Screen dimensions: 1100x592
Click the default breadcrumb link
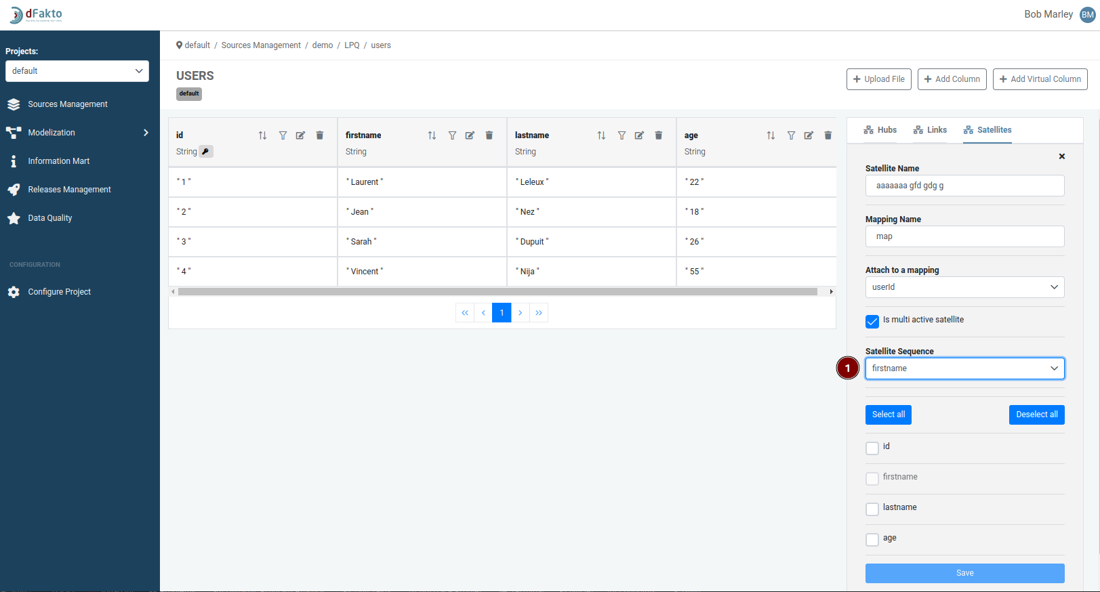(197, 45)
